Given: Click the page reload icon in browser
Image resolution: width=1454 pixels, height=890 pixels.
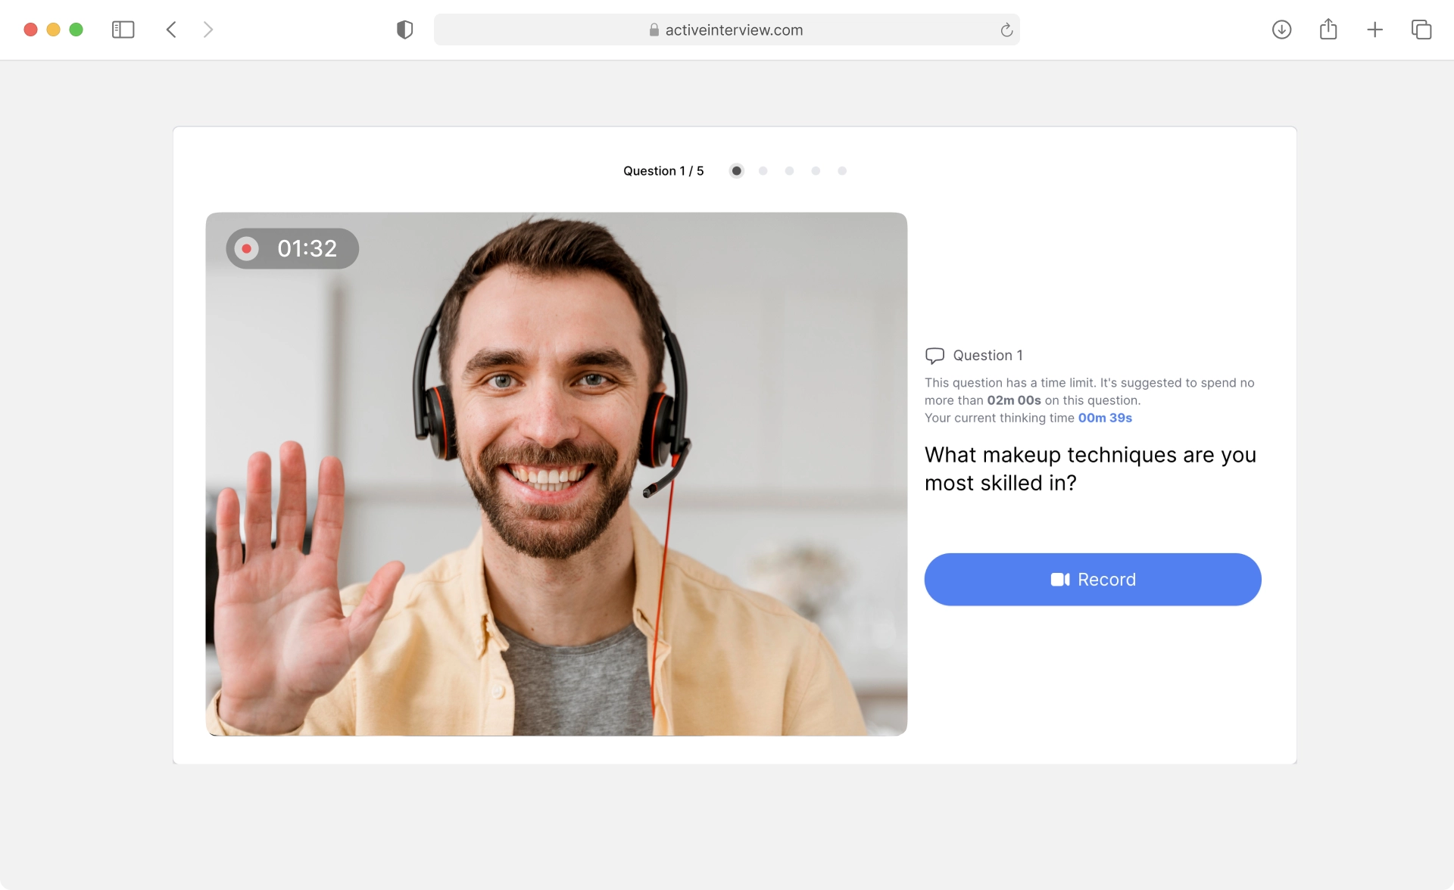Looking at the screenshot, I should 1006,29.
